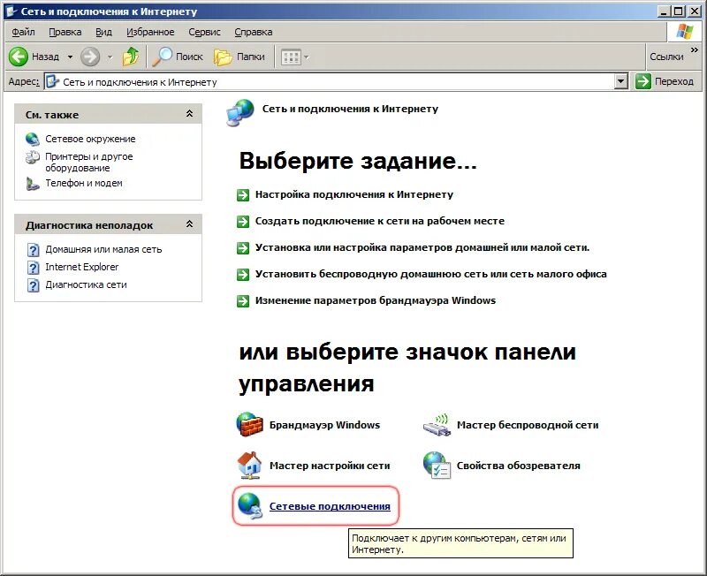Viewport: 707px width, 576px height.
Task: Click the Брандмауэр Windows firewall icon
Action: point(250,425)
